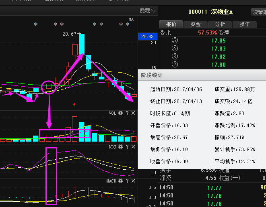266x207 pixels.
Task: Click the 20.67 high price annotation
Action: (x=69, y=34)
